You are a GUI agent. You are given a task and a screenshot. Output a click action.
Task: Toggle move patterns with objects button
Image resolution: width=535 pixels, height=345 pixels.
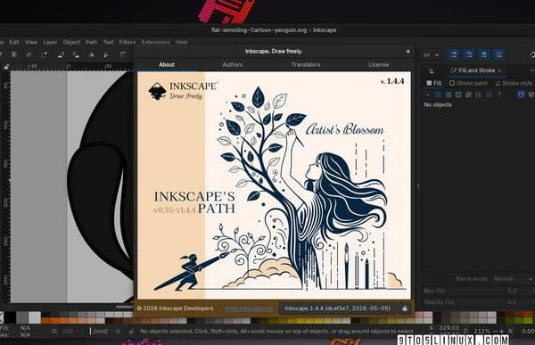[x=498, y=54]
